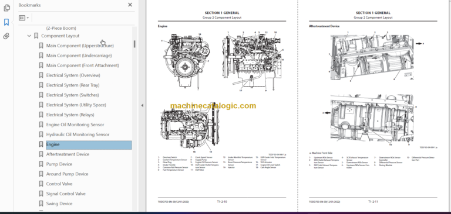Viewport: 451px width, 214px height.
Task: Navigate to Around Pump Device bookmark
Action: pos(68,174)
